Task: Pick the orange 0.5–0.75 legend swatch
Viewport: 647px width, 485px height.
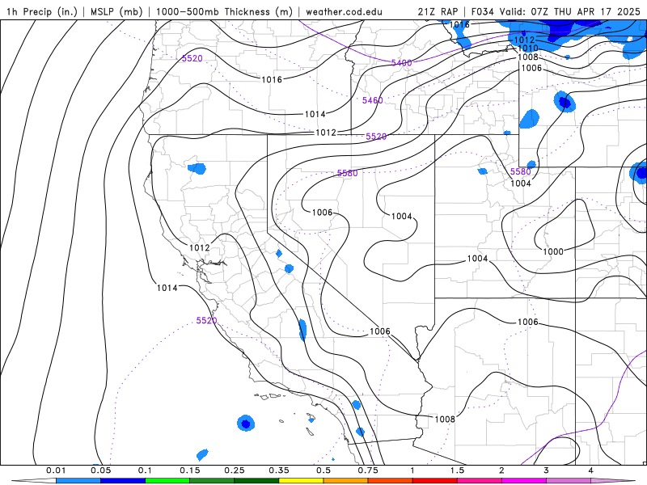Action: click(346, 481)
